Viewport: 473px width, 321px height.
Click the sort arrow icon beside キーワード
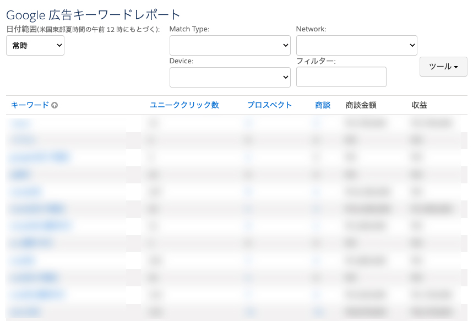[55, 105]
